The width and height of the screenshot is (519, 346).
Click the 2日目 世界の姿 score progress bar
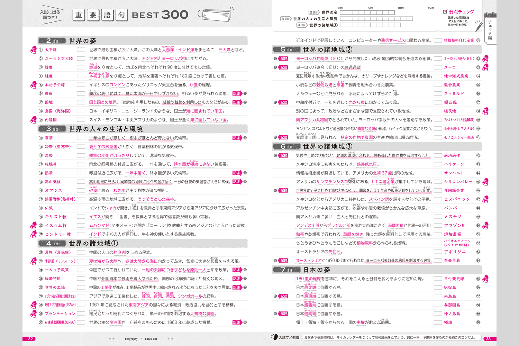click(x=367, y=12)
